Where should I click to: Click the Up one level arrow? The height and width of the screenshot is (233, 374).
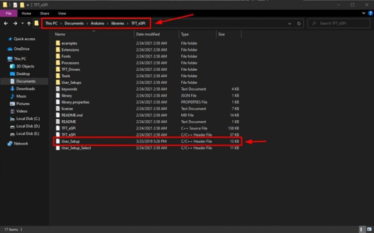point(29,23)
